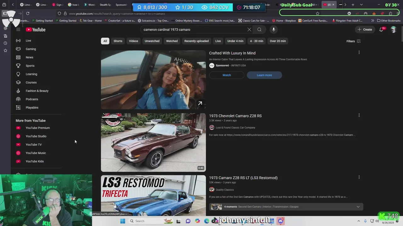Go to the YouTube home logo
Image resolution: width=403 pixels, height=226 pixels.
click(36, 30)
